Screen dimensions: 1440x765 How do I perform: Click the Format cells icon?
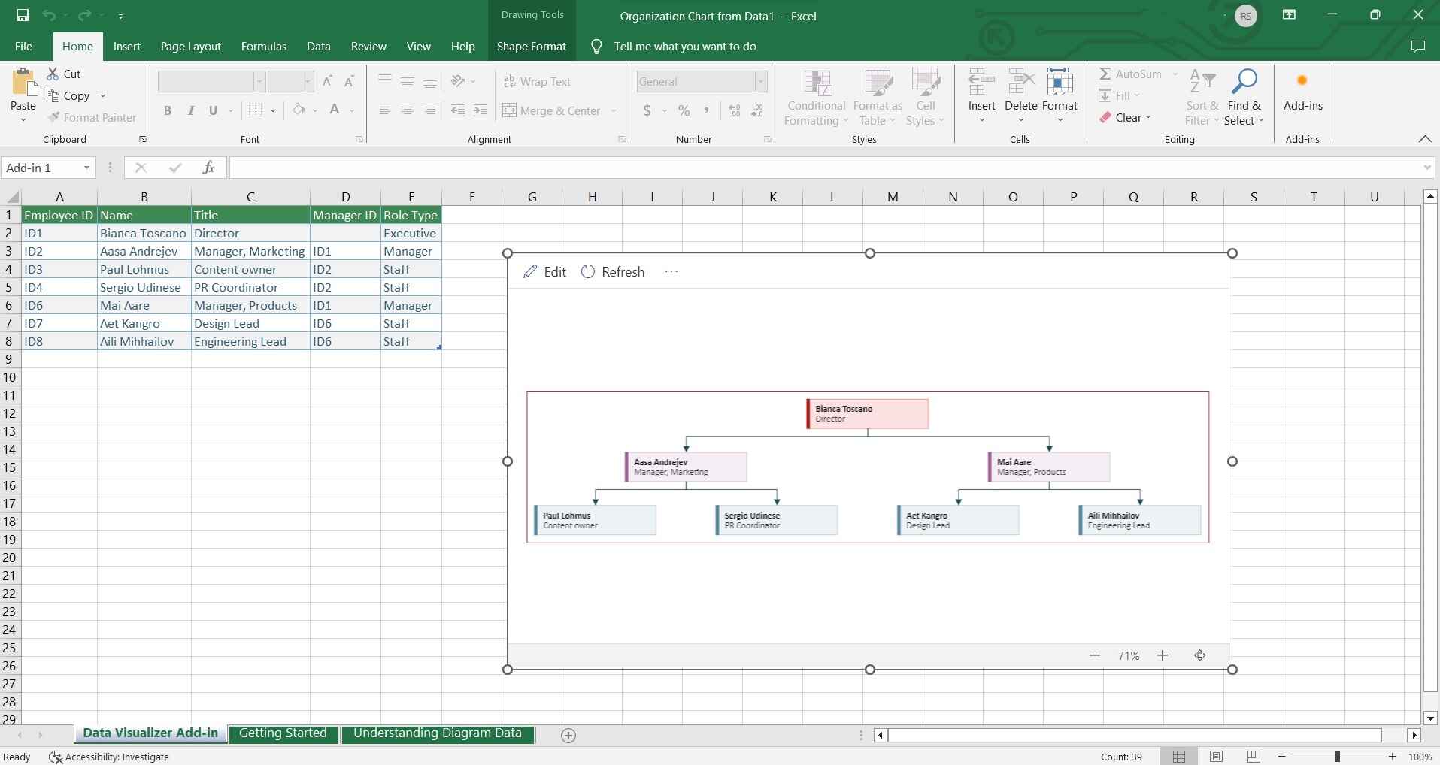tap(1060, 83)
